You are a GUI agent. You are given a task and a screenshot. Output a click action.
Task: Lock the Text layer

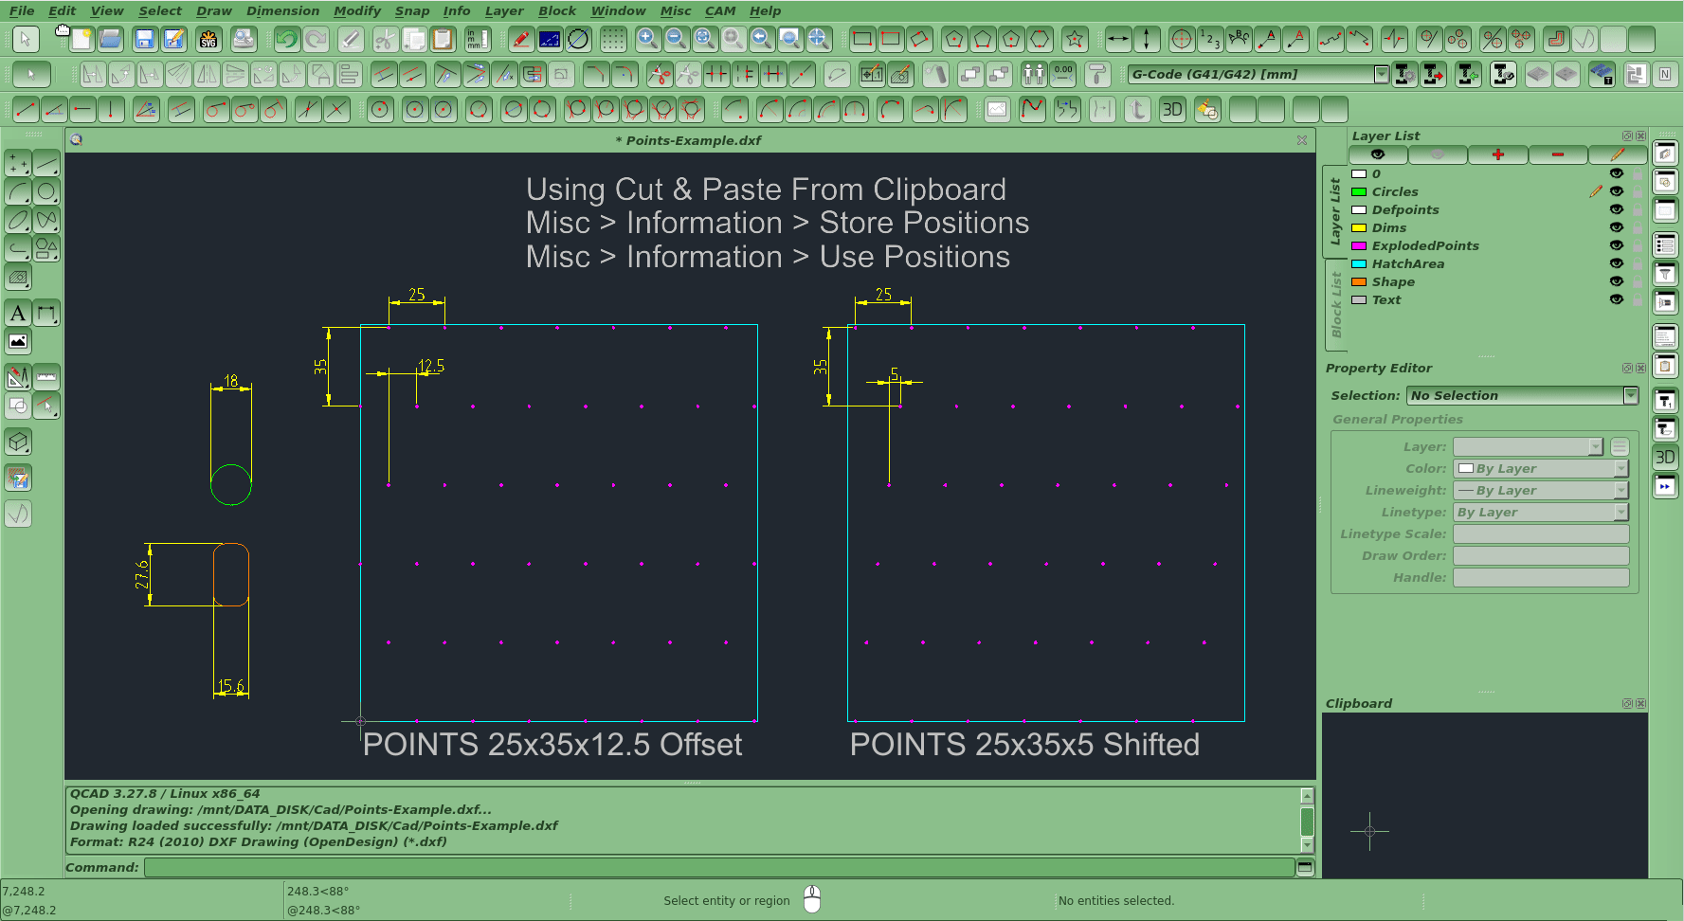pos(1637,300)
